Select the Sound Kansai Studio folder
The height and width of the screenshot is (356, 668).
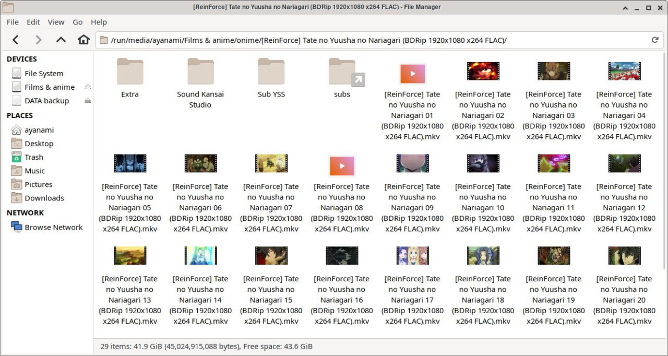200,72
